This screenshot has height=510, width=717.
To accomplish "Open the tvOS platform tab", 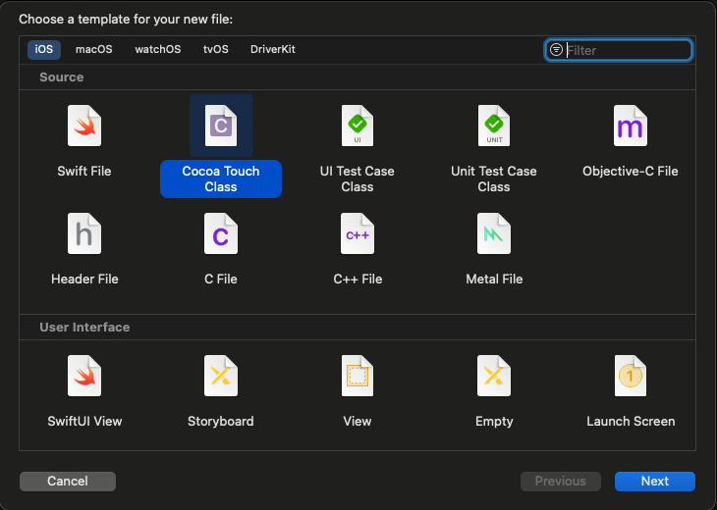I will point(216,49).
